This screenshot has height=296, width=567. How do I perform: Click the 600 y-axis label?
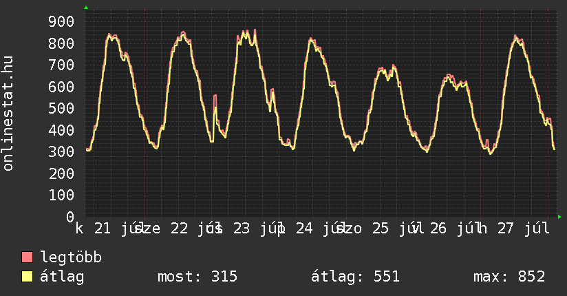61,87
